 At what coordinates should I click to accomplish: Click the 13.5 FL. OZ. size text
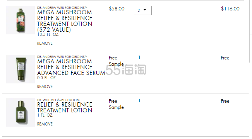48,34
